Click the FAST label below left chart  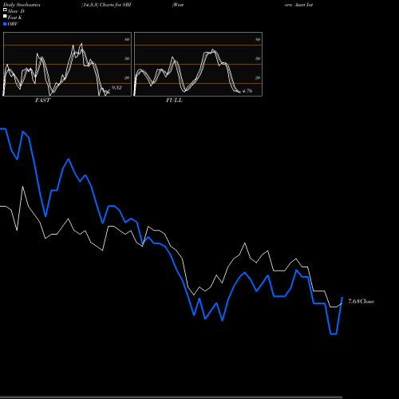coord(42,101)
